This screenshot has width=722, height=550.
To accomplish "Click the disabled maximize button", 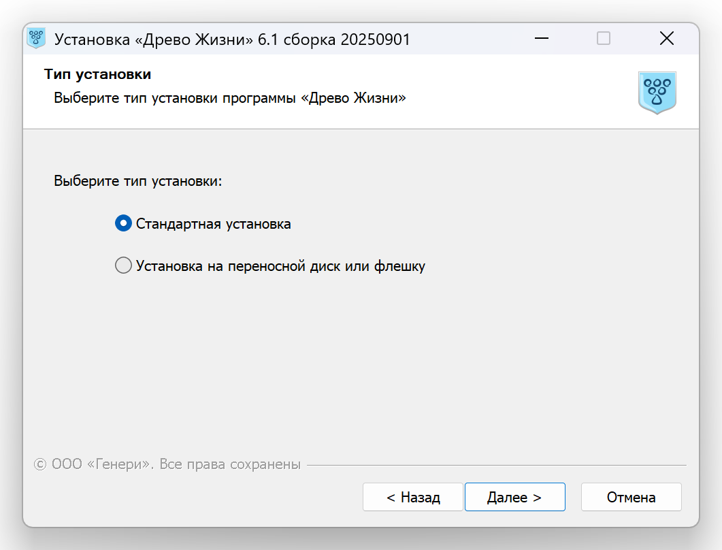I will 603,38.
